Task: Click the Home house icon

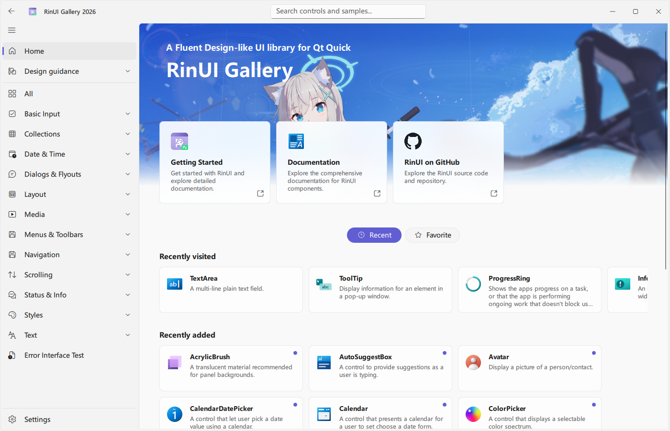Action: point(12,51)
